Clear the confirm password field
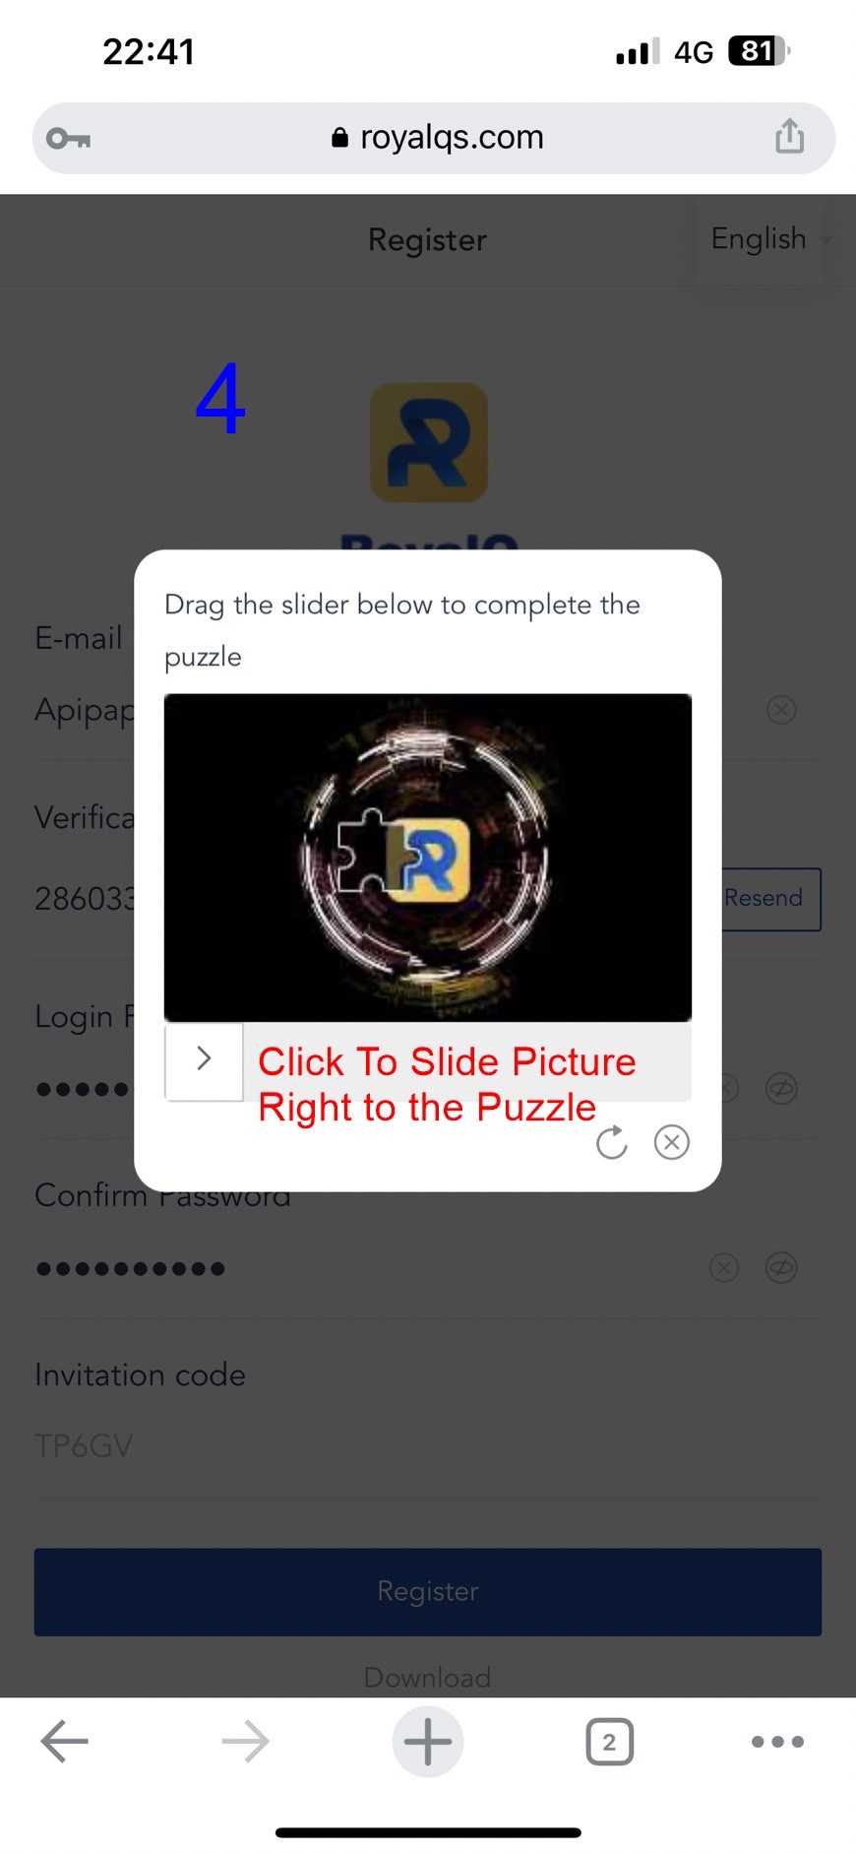856x1854 pixels. click(x=724, y=1267)
